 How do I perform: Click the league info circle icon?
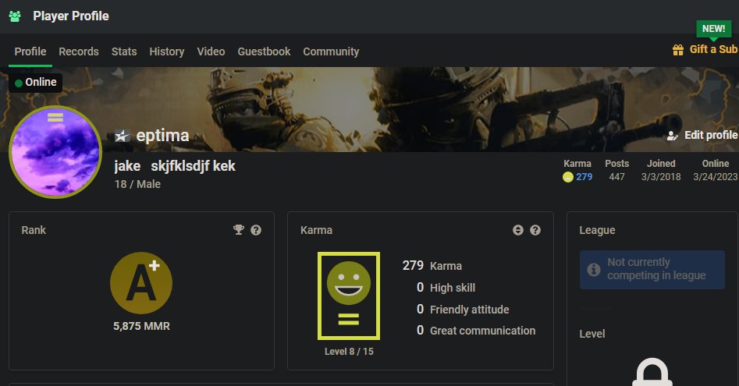point(594,270)
